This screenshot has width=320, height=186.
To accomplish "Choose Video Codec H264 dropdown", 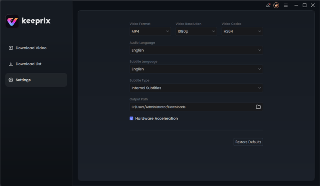I will point(242,31).
